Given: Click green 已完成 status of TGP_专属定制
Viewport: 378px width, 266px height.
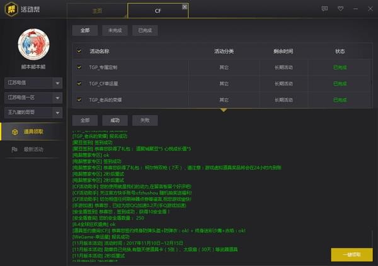Looking at the screenshot, I should pyautogui.click(x=340, y=67).
